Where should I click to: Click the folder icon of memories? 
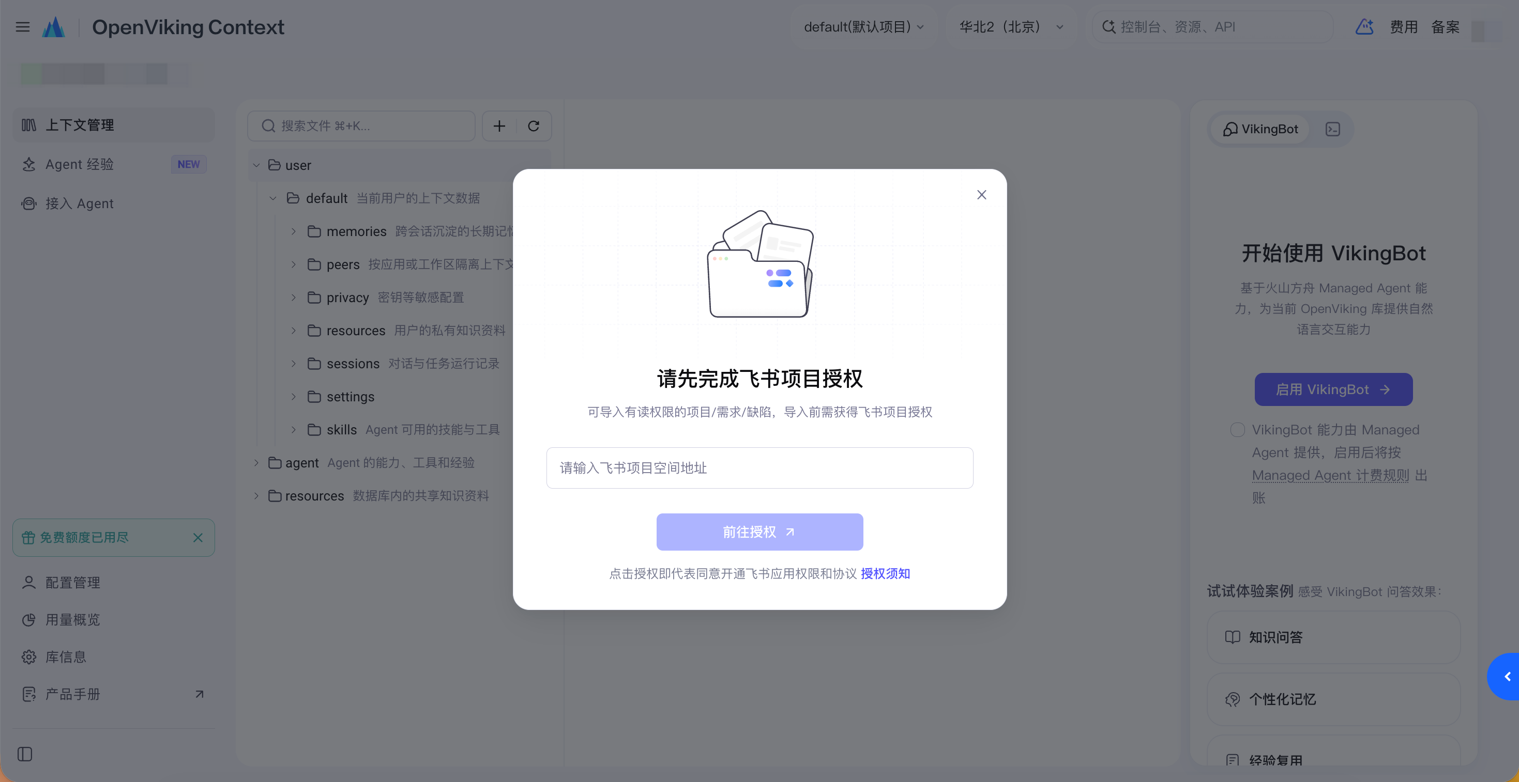pos(314,231)
